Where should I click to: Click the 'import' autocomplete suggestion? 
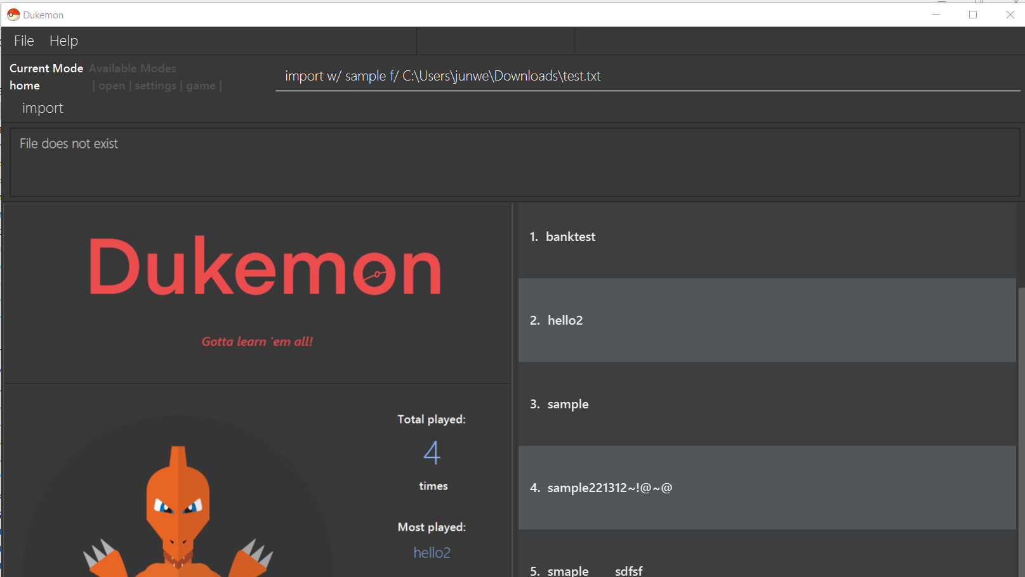(x=43, y=108)
